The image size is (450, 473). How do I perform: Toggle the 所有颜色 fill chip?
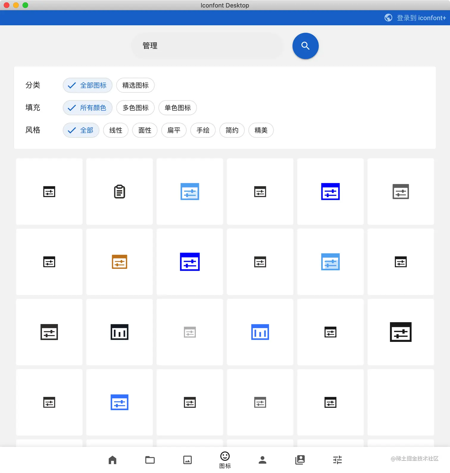click(x=87, y=108)
